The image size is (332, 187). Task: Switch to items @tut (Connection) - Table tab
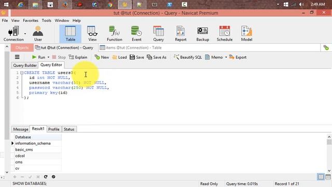131,48
